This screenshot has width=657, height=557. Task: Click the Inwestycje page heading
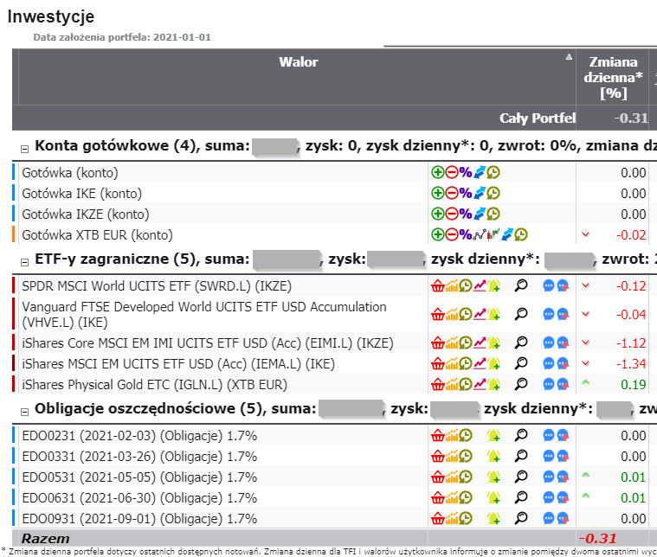(x=51, y=16)
